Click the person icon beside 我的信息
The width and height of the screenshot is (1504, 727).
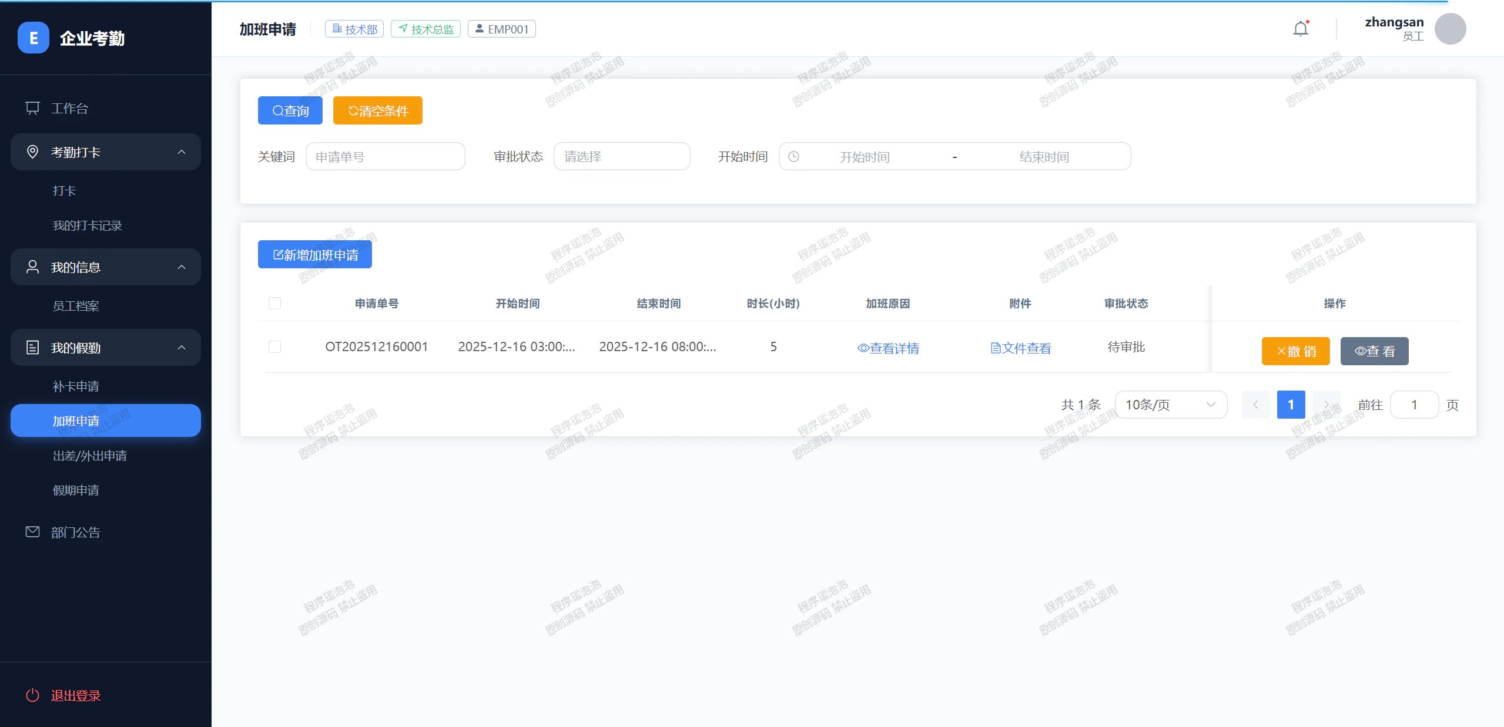pyautogui.click(x=33, y=267)
